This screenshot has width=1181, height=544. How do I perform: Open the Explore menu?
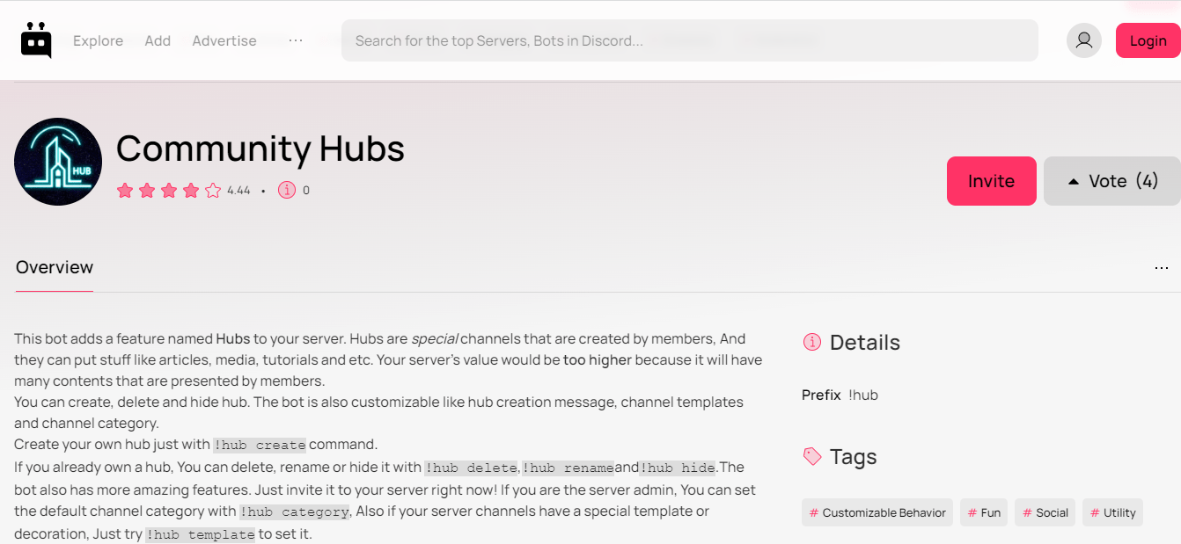click(98, 40)
